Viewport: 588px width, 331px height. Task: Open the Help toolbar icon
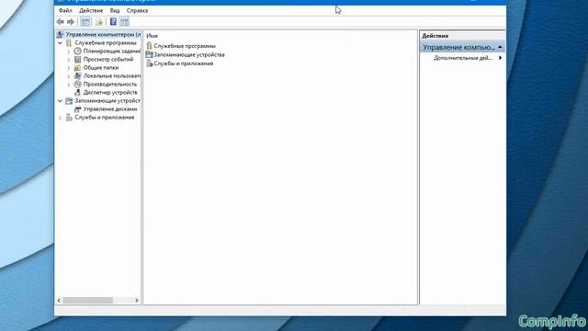point(113,22)
